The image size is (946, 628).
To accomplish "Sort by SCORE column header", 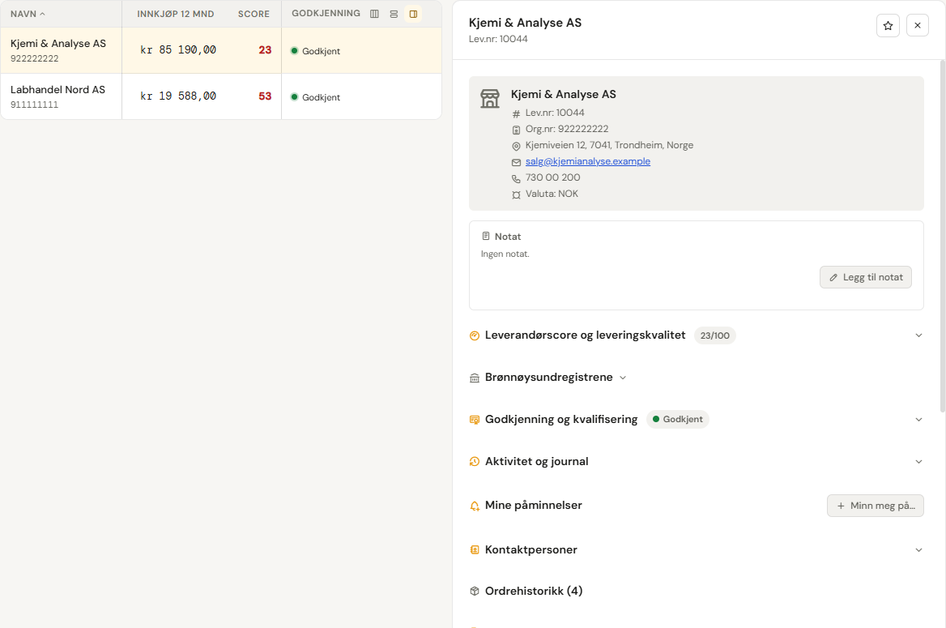I will [254, 14].
